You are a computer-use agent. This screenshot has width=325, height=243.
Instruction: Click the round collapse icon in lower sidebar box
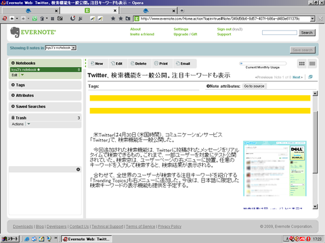(x=78, y=169)
